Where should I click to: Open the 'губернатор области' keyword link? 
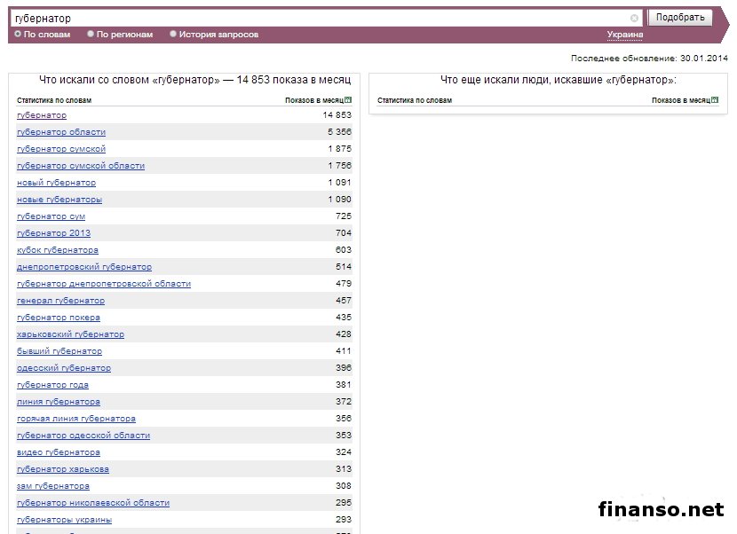[x=61, y=132]
